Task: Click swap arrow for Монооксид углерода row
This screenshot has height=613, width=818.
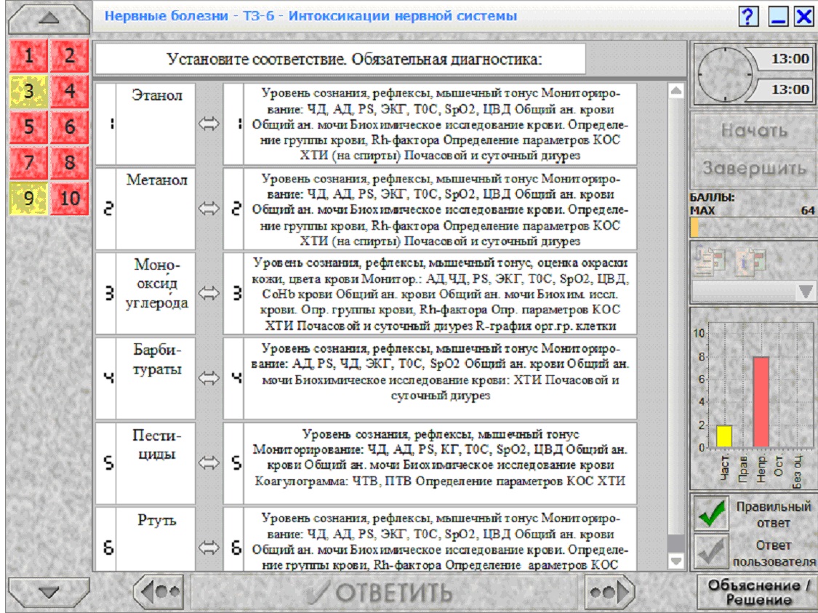Action: [x=209, y=293]
